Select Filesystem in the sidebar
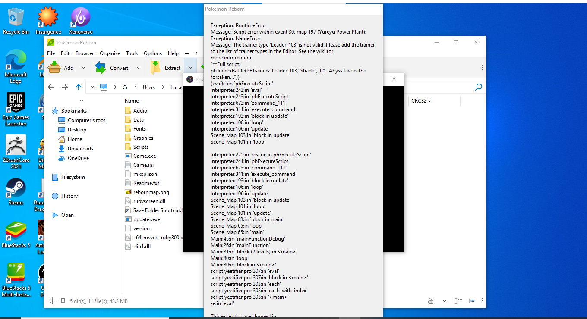 [x=73, y=177]
